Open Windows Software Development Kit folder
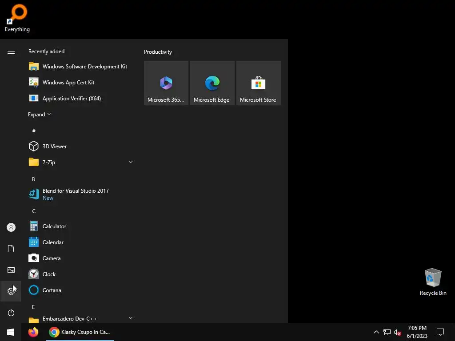Screen dimensions: 455x341 point(81,67)
